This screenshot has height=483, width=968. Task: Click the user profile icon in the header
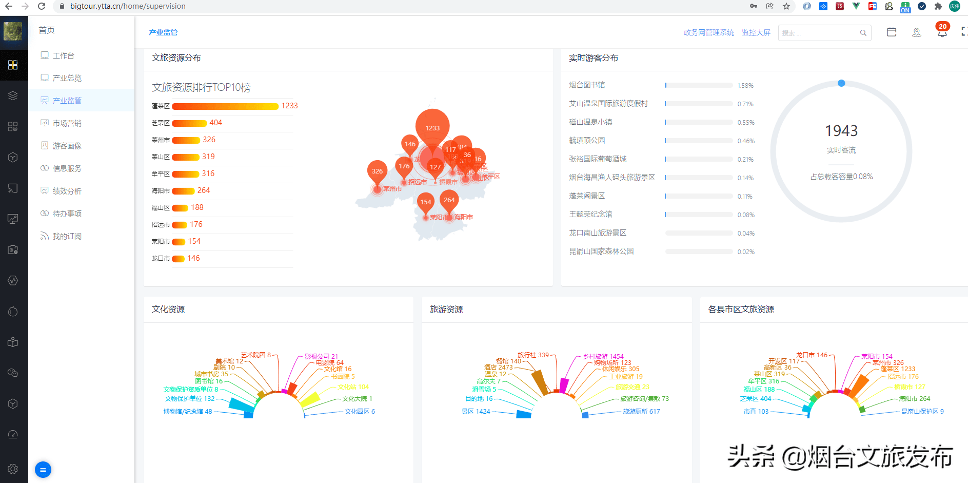click(917, 32)
